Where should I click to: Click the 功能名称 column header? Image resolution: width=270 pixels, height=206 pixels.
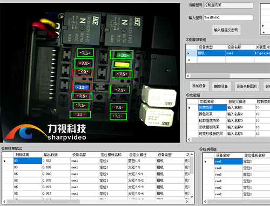(x=212, y=101)
